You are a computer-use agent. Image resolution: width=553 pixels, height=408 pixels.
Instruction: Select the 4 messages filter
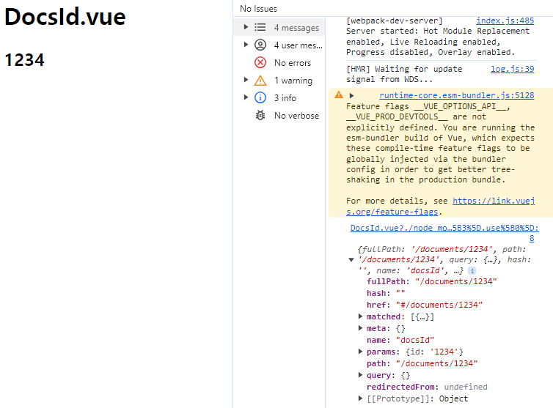pos(279,28)
